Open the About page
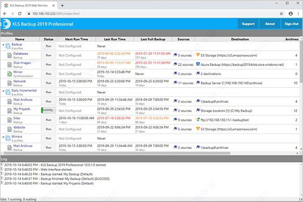This screenshot has height=202, width=303. tap(270, 24)
